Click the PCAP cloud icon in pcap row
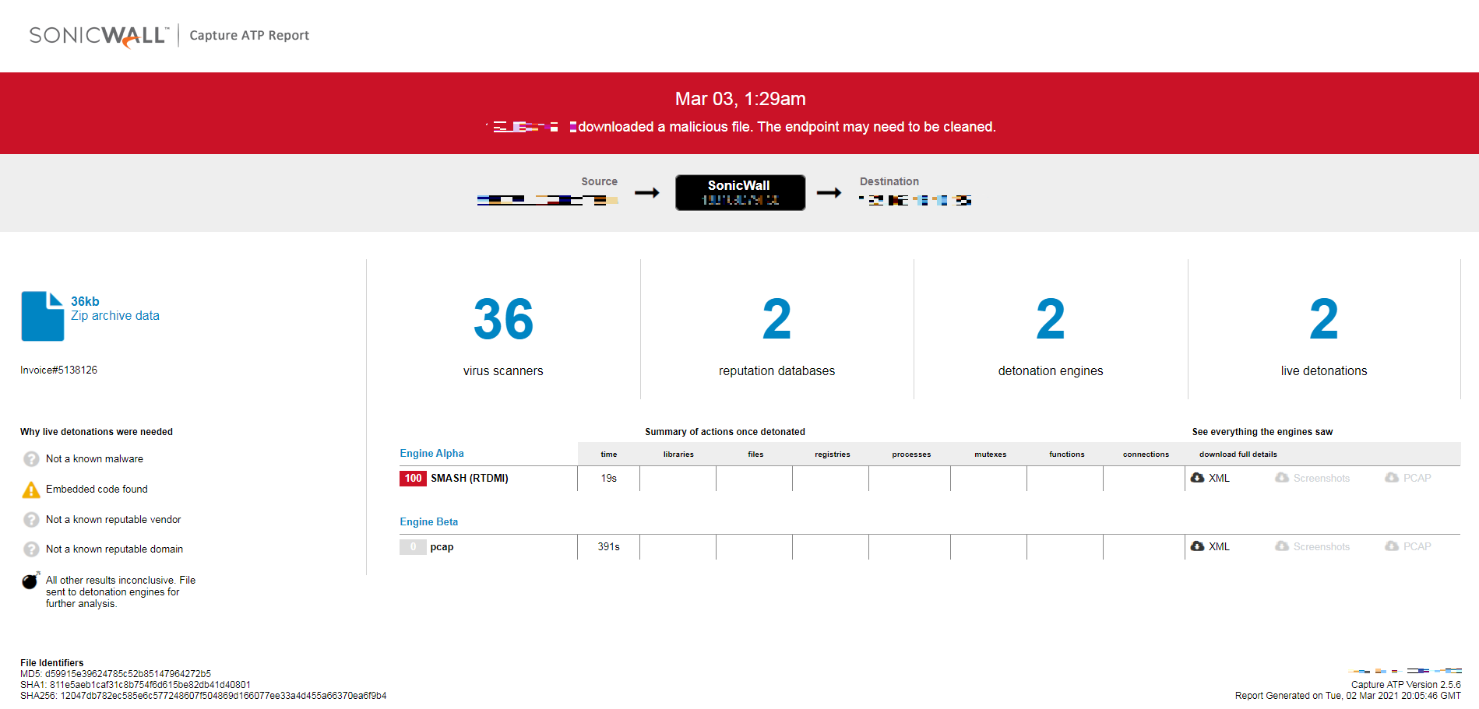 1392,546
